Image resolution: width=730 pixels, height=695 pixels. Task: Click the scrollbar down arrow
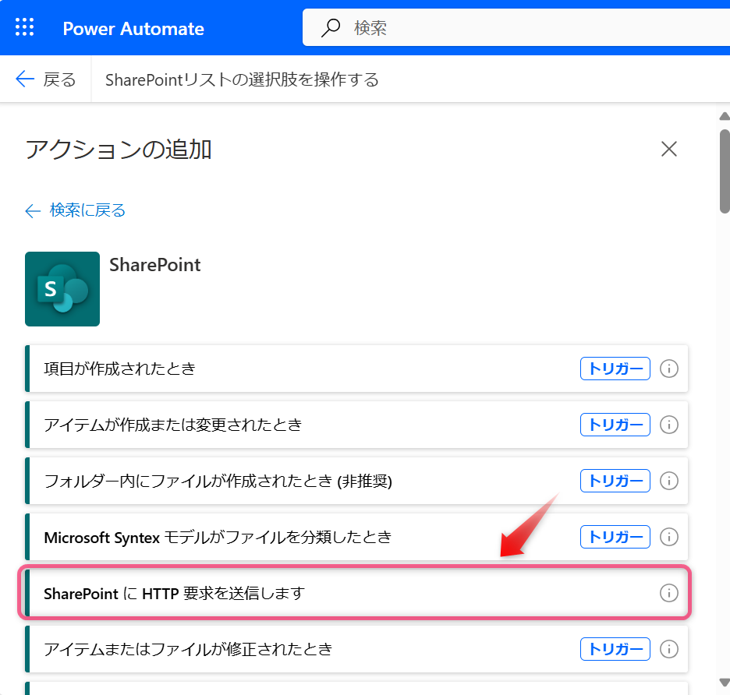pos(725,683)
